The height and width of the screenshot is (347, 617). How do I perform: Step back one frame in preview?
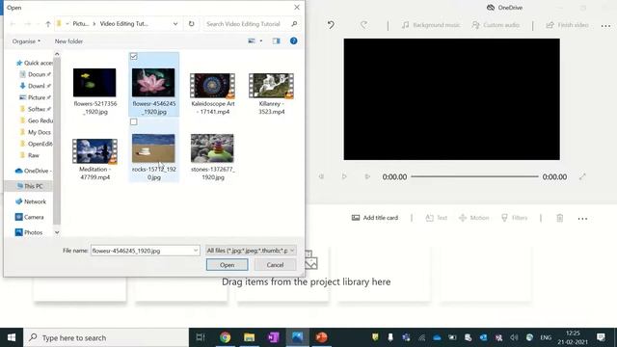pyautogui.click(x=321, y=176)
